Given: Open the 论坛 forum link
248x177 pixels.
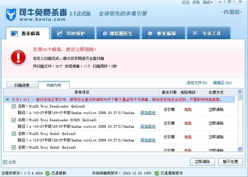Looking at the screenshot, I should pos(186,3).
